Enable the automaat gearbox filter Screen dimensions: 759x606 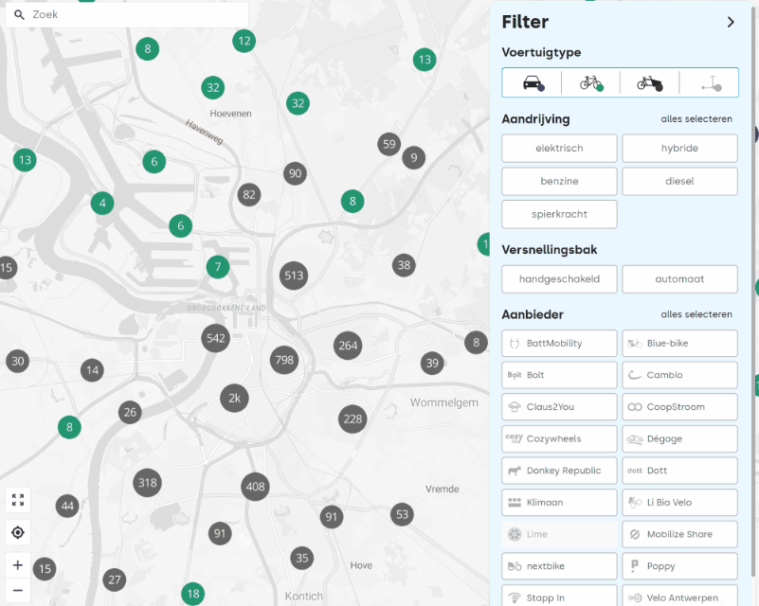pos(679,279)
